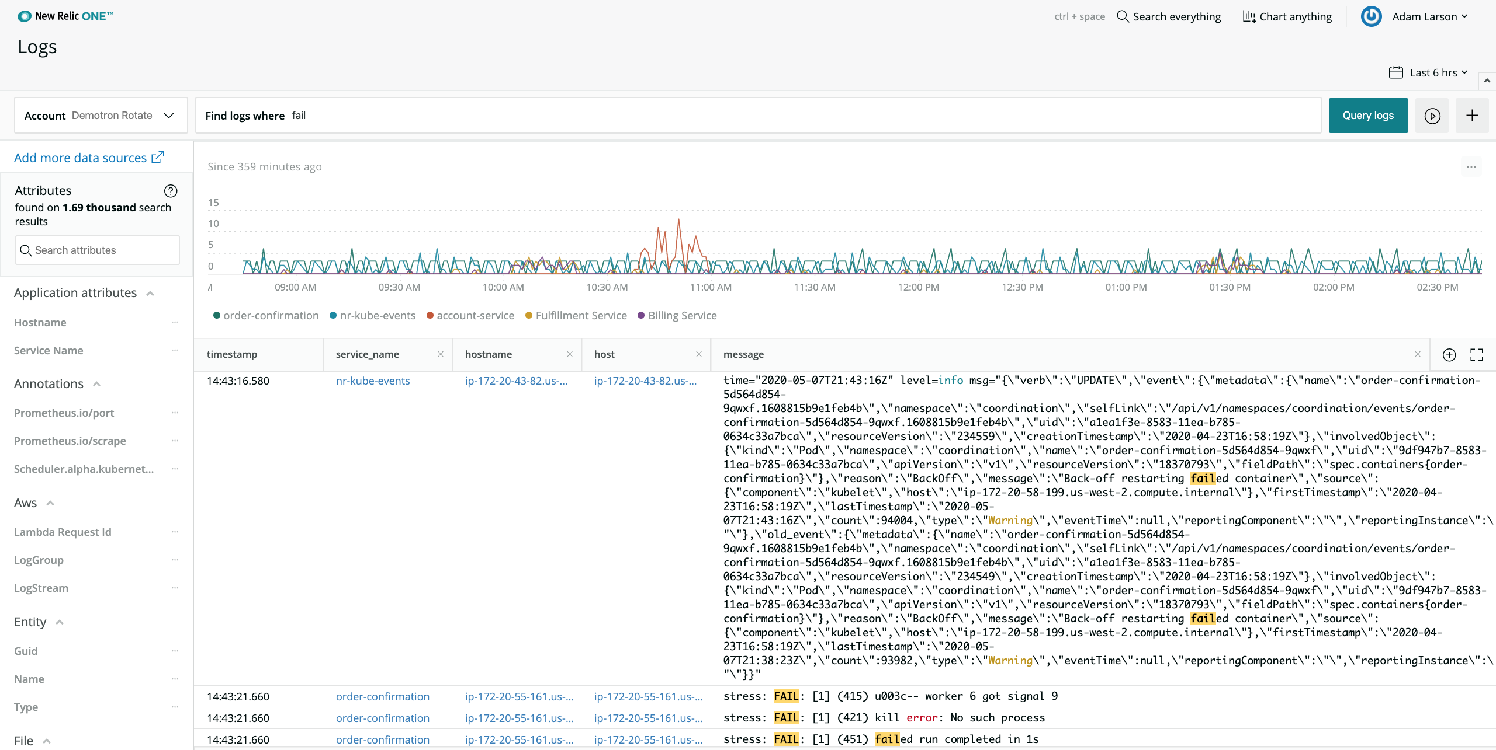Viewport: 1496px width, 750px height.
Task: Remove the message column
Action: (x=1418, y=354)
